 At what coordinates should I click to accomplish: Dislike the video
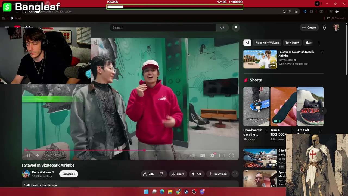pyautogui.click(x=161, y=174)
